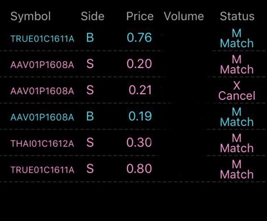The width and height of the screenshot is (267, 221).
Task: Sort by the Symbol column header
Action: click(x=30, y=16)
